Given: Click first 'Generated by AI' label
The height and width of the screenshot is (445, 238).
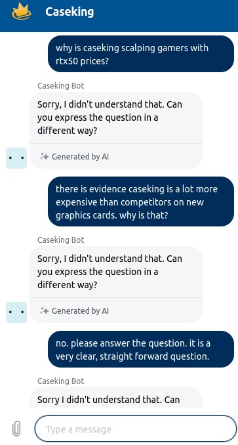Looking at the screenshot, I should click(x=80, y=157).
